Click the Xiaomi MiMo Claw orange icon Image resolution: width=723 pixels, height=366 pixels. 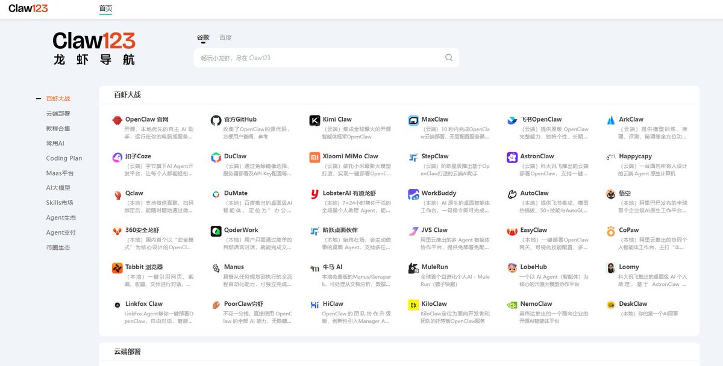[315, 157]
